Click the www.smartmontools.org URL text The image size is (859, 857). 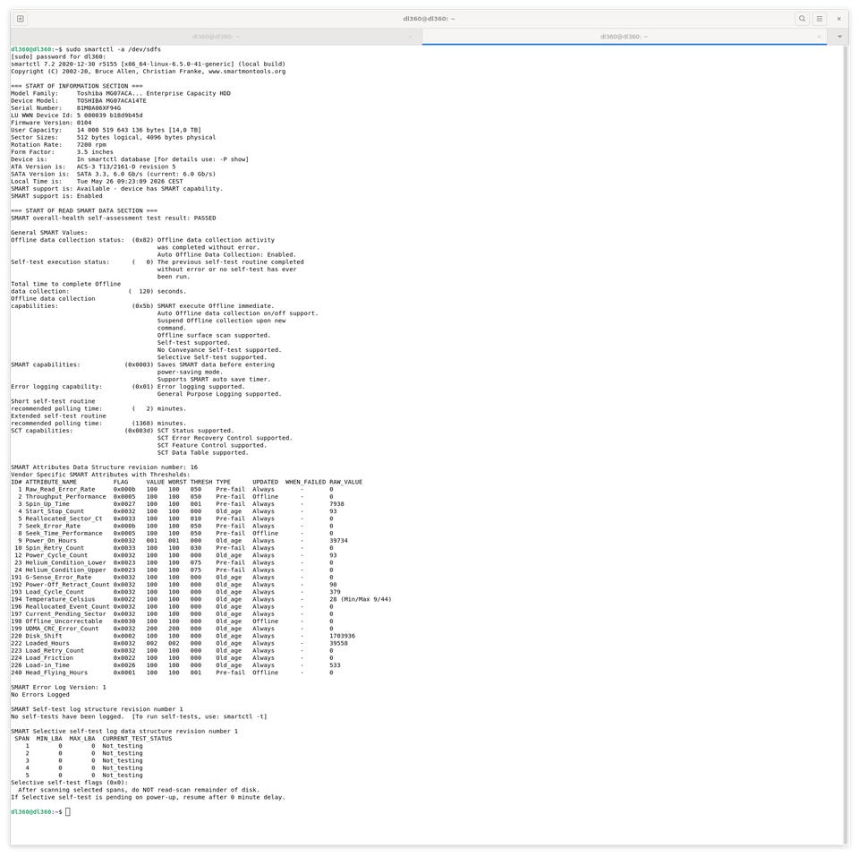pos(247,72)
